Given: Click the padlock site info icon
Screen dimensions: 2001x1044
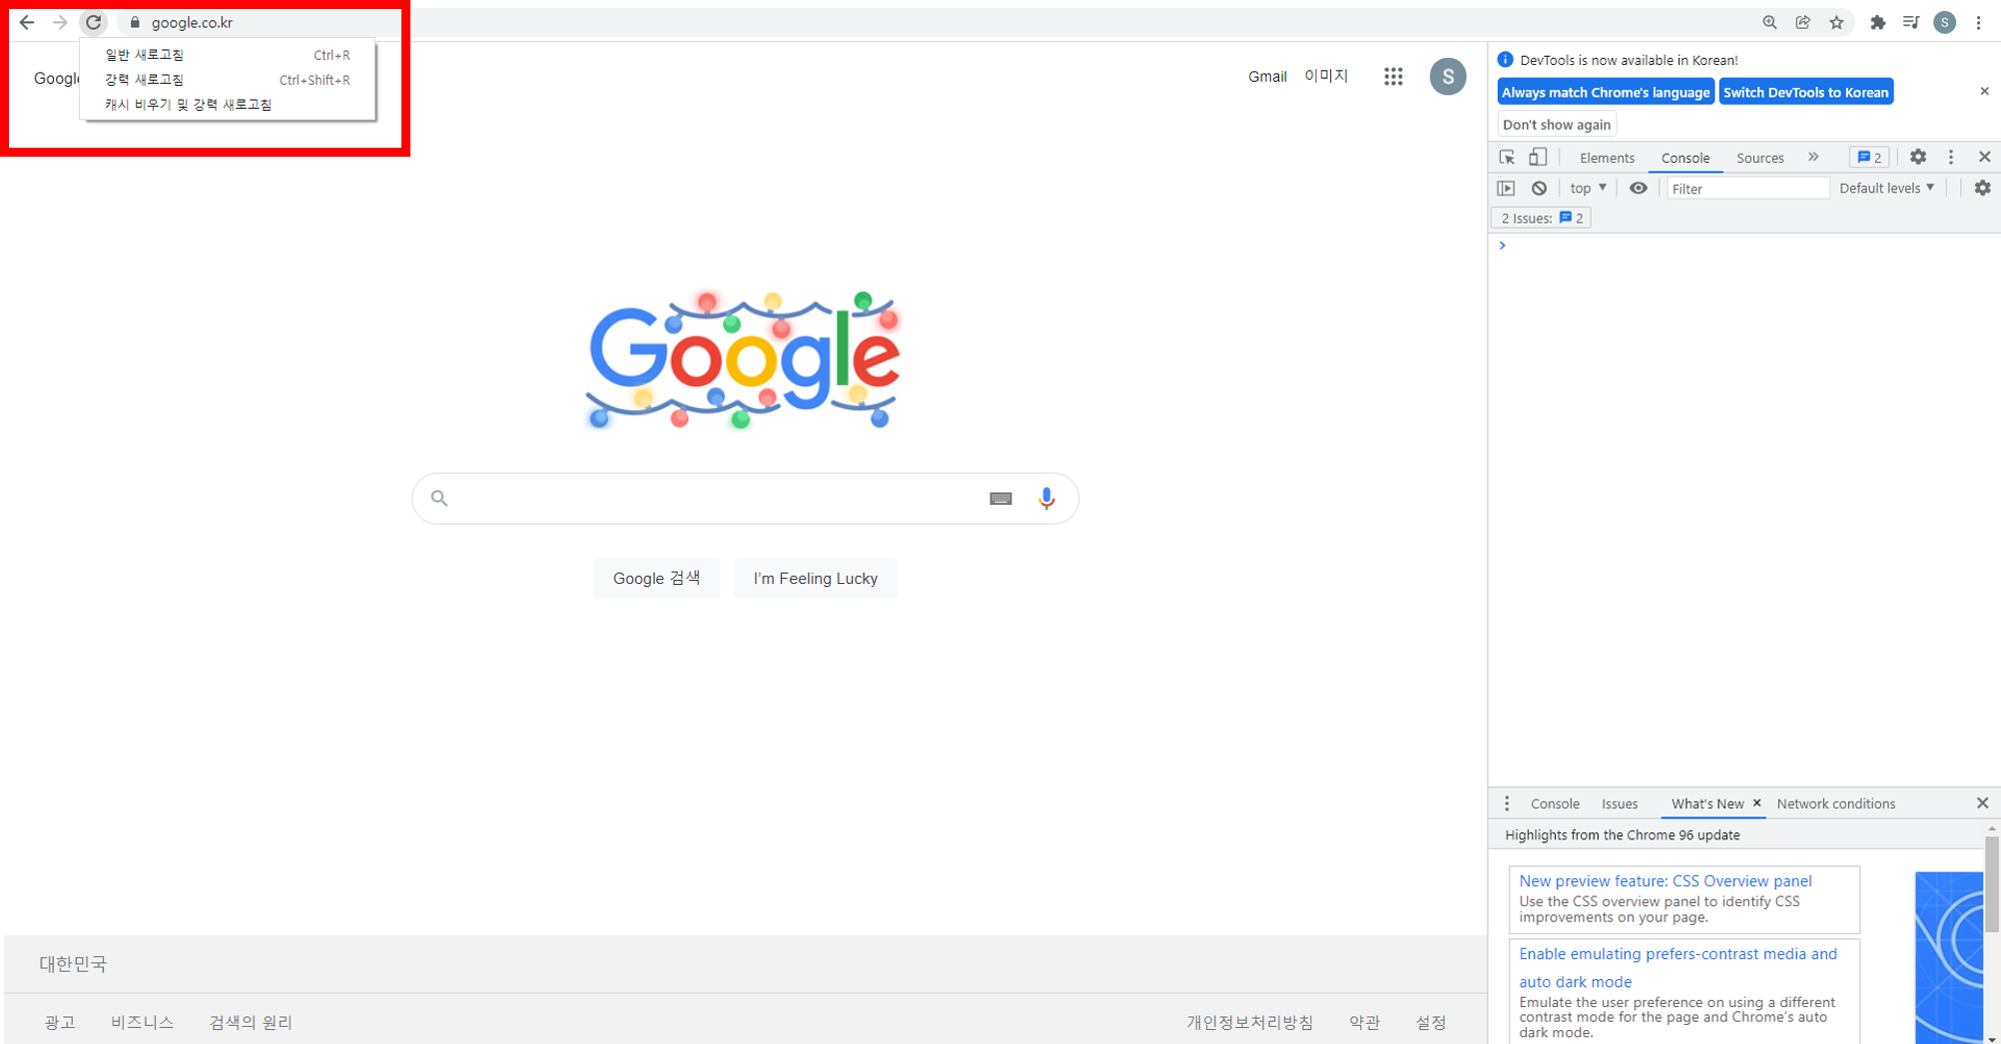Looking at the screenshot, I should (135, 22).
